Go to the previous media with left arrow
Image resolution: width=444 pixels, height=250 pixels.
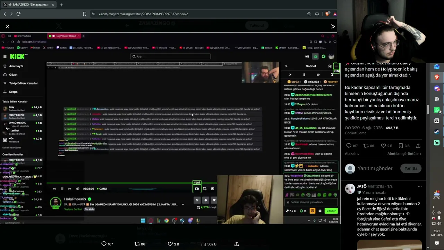8,128
